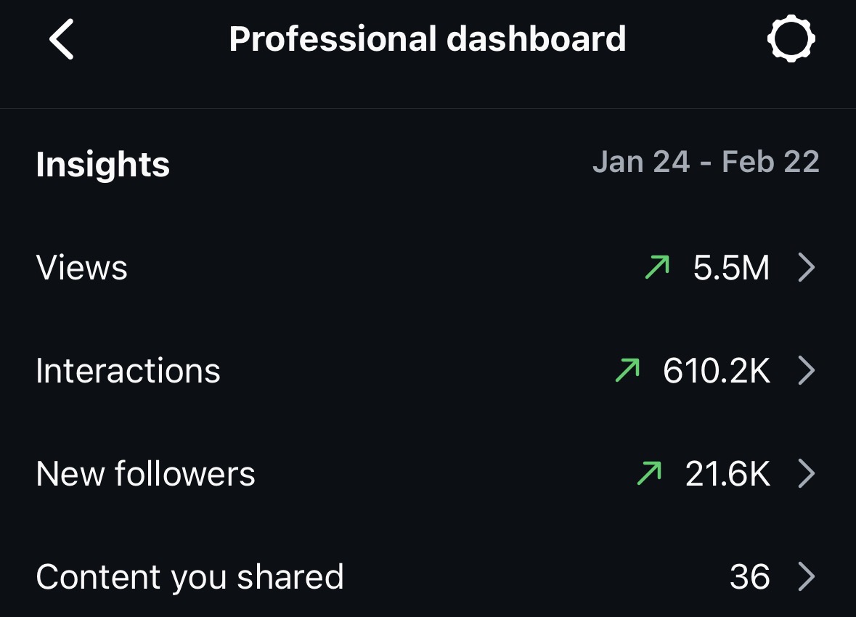Tap the Insights section heading
The height and width of the screenshot is (617, 856).
pyautogui.click(x=102, y=165)
